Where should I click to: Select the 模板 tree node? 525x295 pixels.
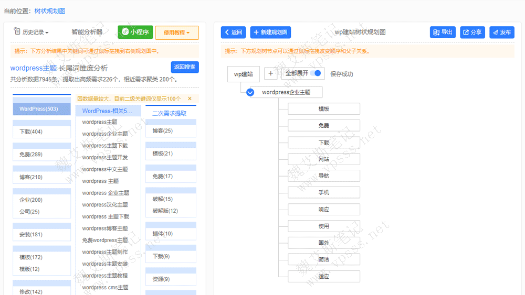[324, 109]
